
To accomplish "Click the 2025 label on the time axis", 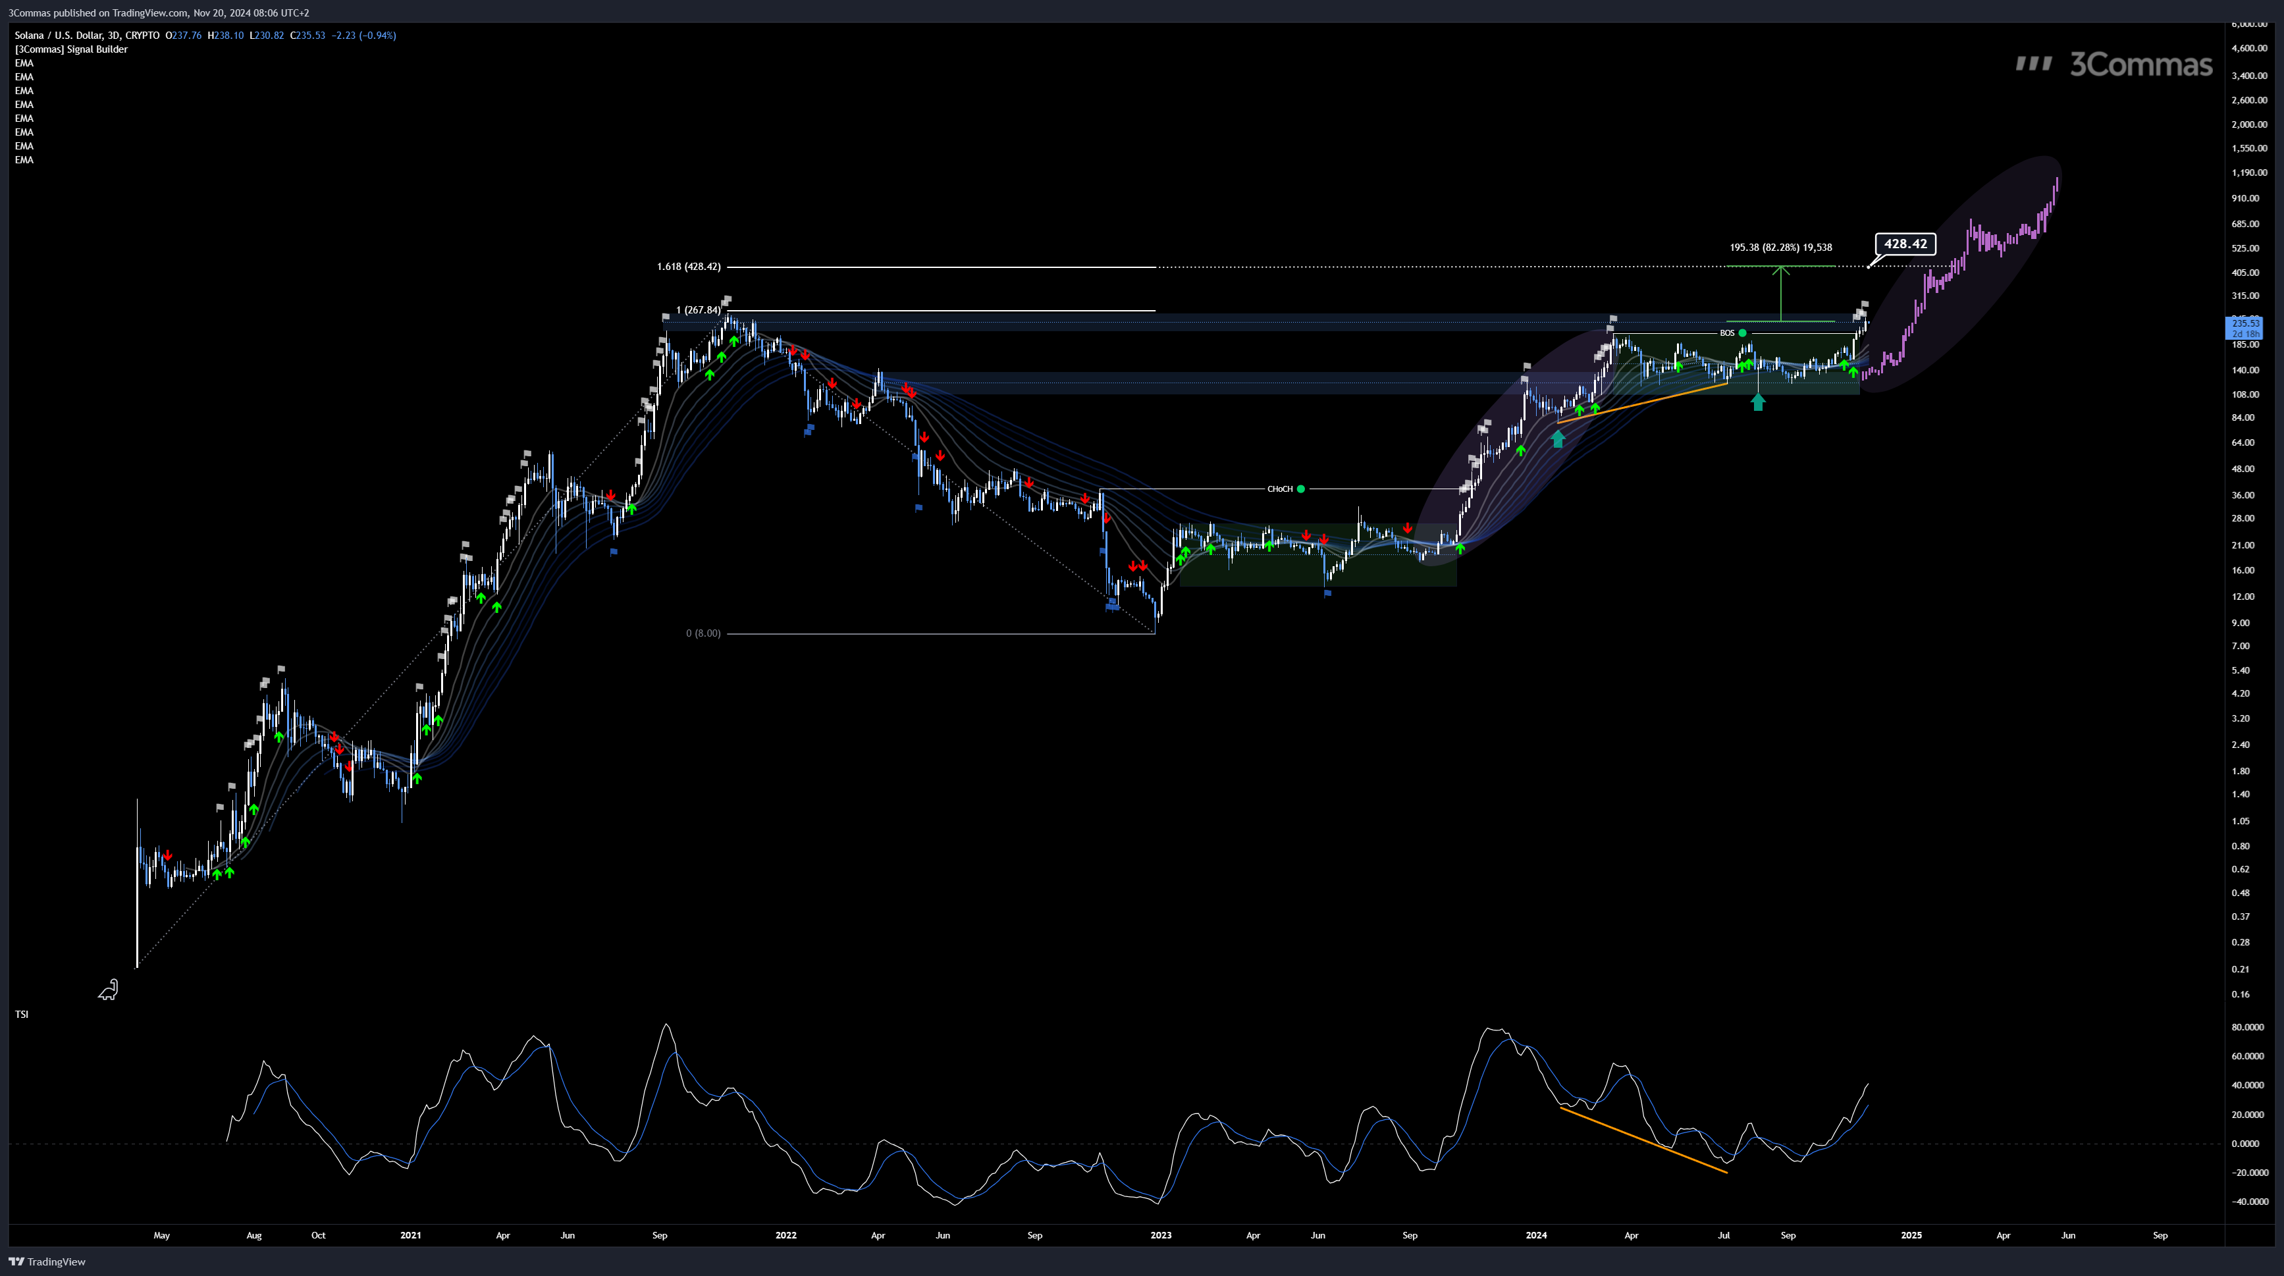I will coord(1911,1235).
